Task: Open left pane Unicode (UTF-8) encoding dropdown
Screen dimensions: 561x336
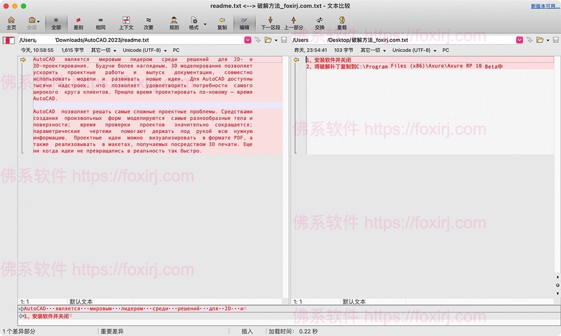Action: click(x=144, y=50)
